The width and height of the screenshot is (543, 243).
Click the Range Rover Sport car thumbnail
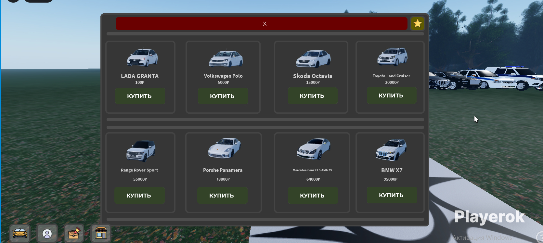[x=141, y=151]
